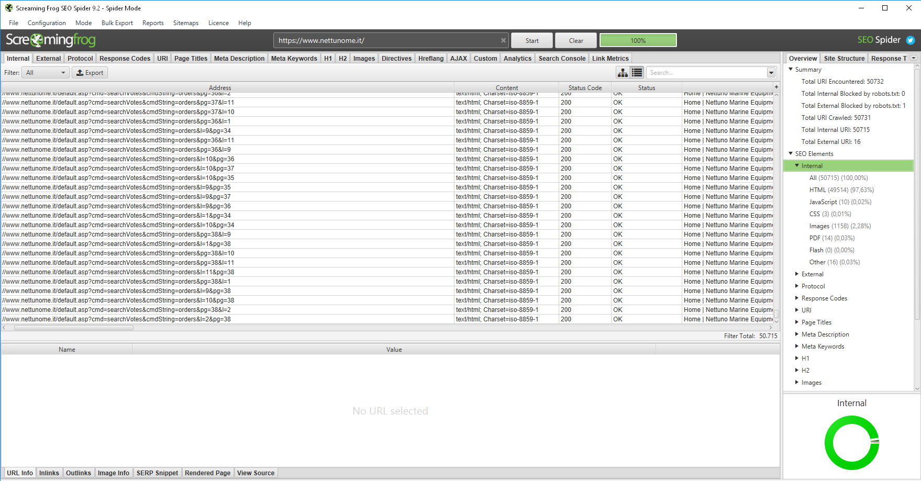The width and height of the screenshot is (921, 481).
Task: Open the Twitter bird icon link
Action: click(911, 40)
